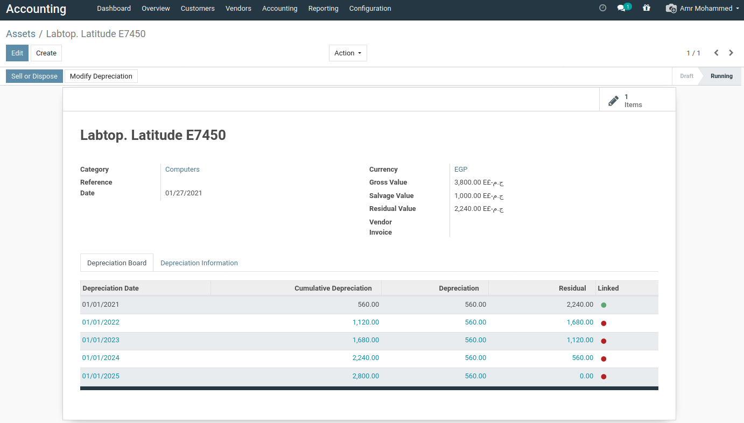Click red linked dot for 01/01/2022

click(x=603, y=323)
